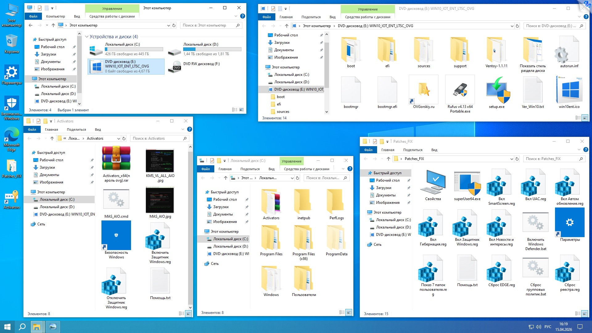Click the help icon in the Patches_FIX window
Image resolution: width=592 pixels, height=333 pixels.
[x=585, y=150]
